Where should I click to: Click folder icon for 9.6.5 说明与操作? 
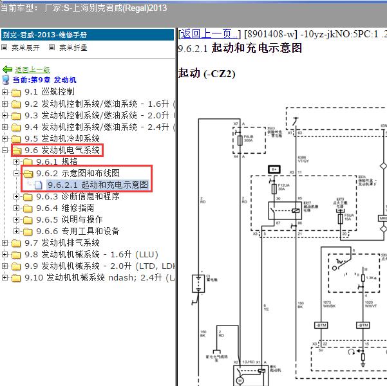pyautogui.click(x=28, y=220)
